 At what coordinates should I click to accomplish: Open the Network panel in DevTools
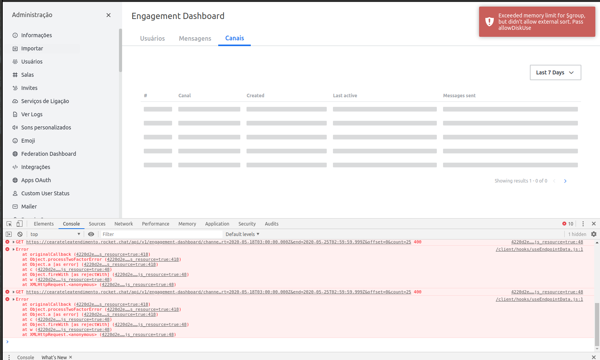click(124, 224)
